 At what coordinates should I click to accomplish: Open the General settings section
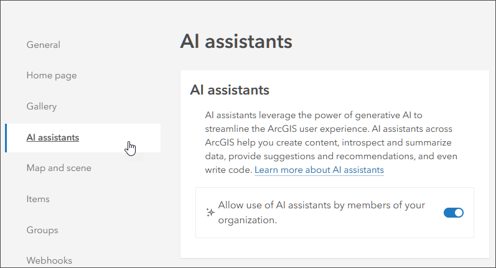coord(44,45)
